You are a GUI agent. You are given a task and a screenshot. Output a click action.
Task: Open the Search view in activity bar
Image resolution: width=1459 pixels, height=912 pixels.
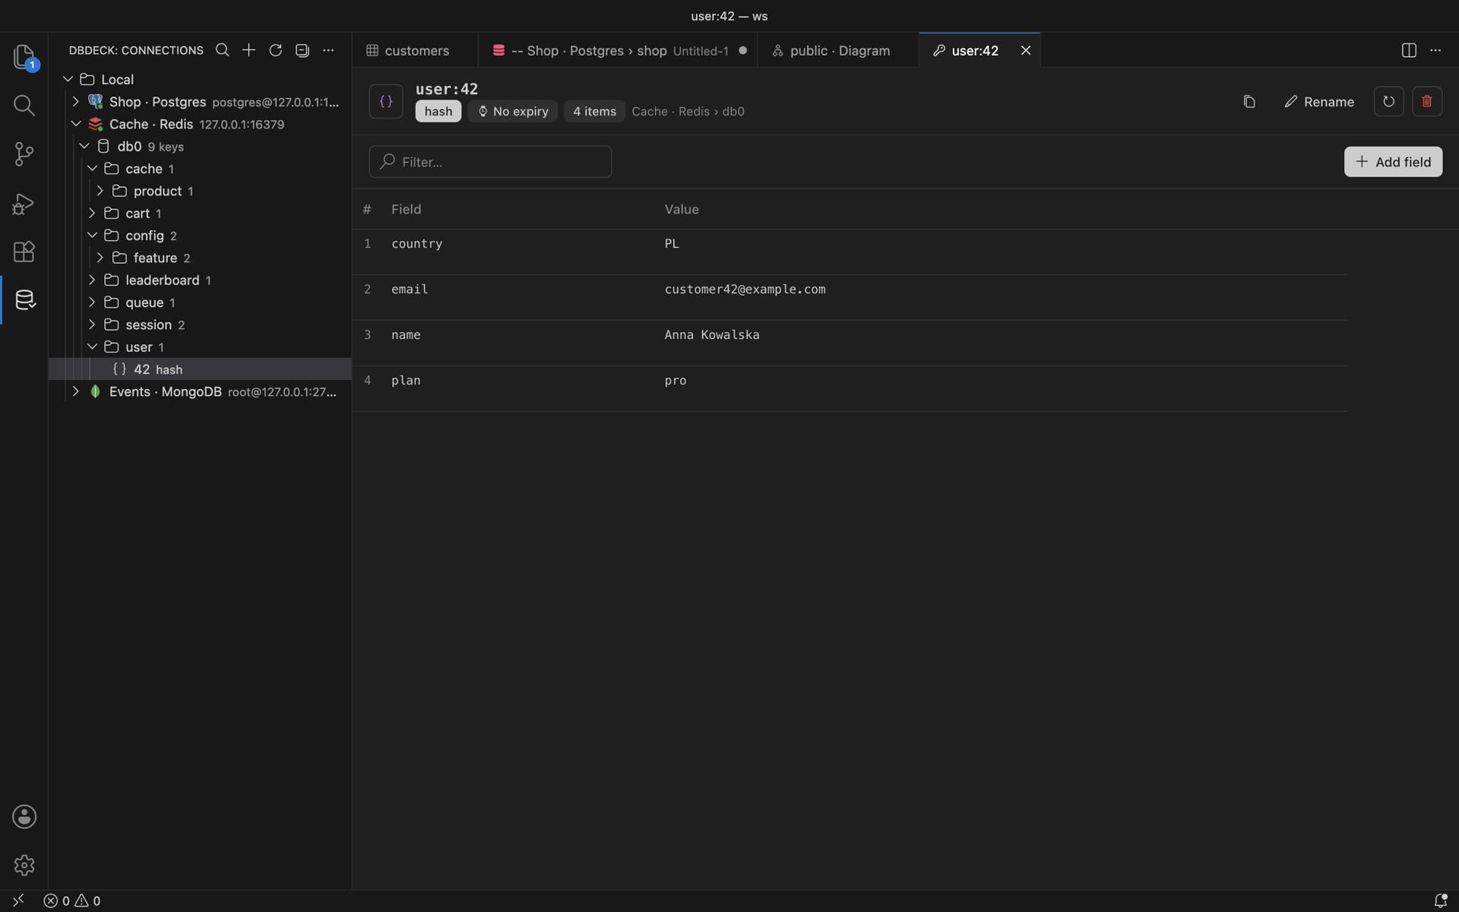(24, 105)
